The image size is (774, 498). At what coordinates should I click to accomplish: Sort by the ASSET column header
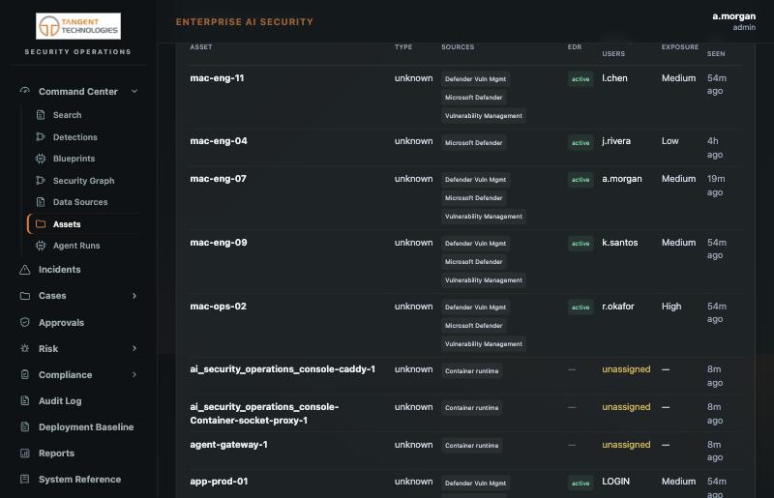tap(201, 46)
